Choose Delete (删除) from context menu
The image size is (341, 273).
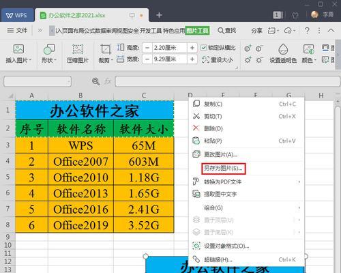(247, 128)
